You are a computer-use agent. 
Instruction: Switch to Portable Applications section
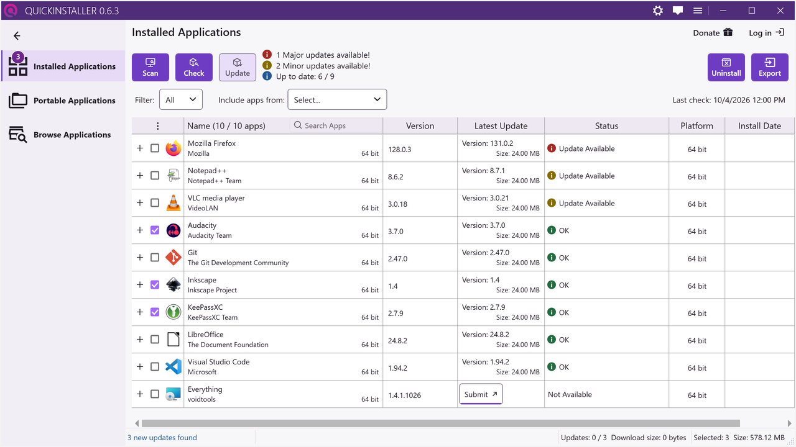[63, 100]
